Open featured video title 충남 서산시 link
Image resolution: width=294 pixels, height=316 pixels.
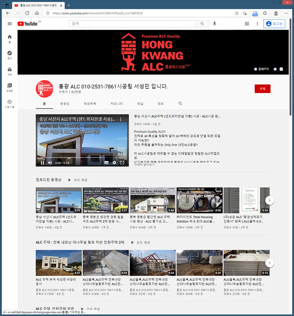click(x=177, y=116)
